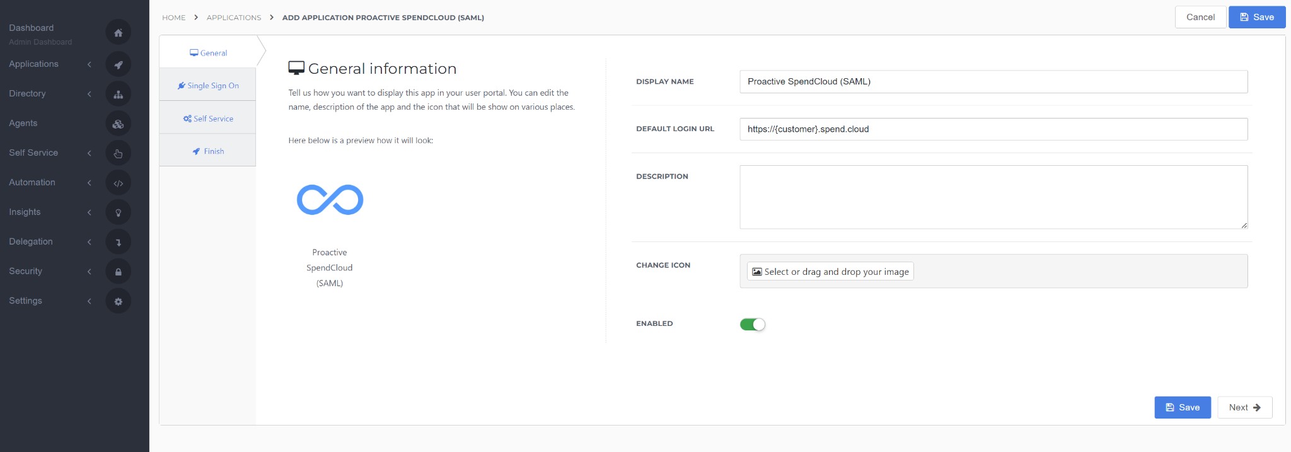Image resolution: width=1291 pixels, height=452 pixels.
Task: Click the Dashboard home icon
Action: (118, 33)
